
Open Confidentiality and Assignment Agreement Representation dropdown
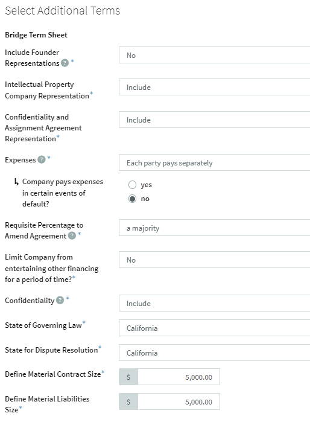(215, 120)
